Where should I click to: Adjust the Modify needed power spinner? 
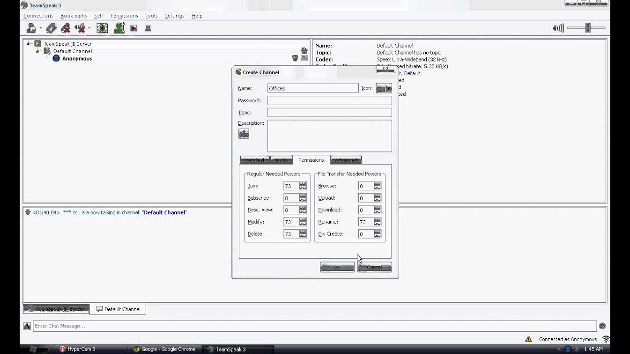[303, 222]
